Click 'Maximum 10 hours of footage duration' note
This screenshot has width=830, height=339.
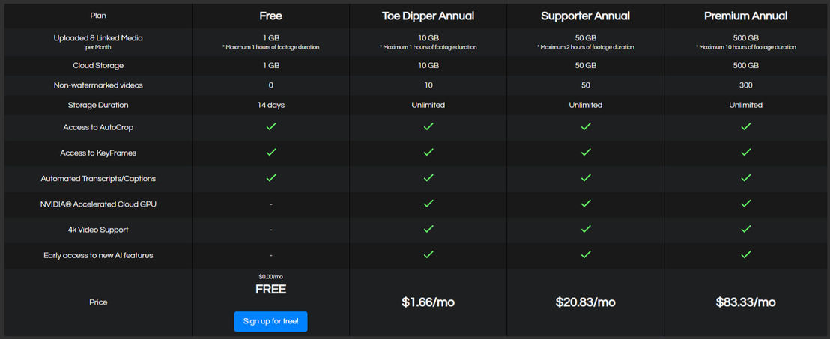tap(745, 47)
